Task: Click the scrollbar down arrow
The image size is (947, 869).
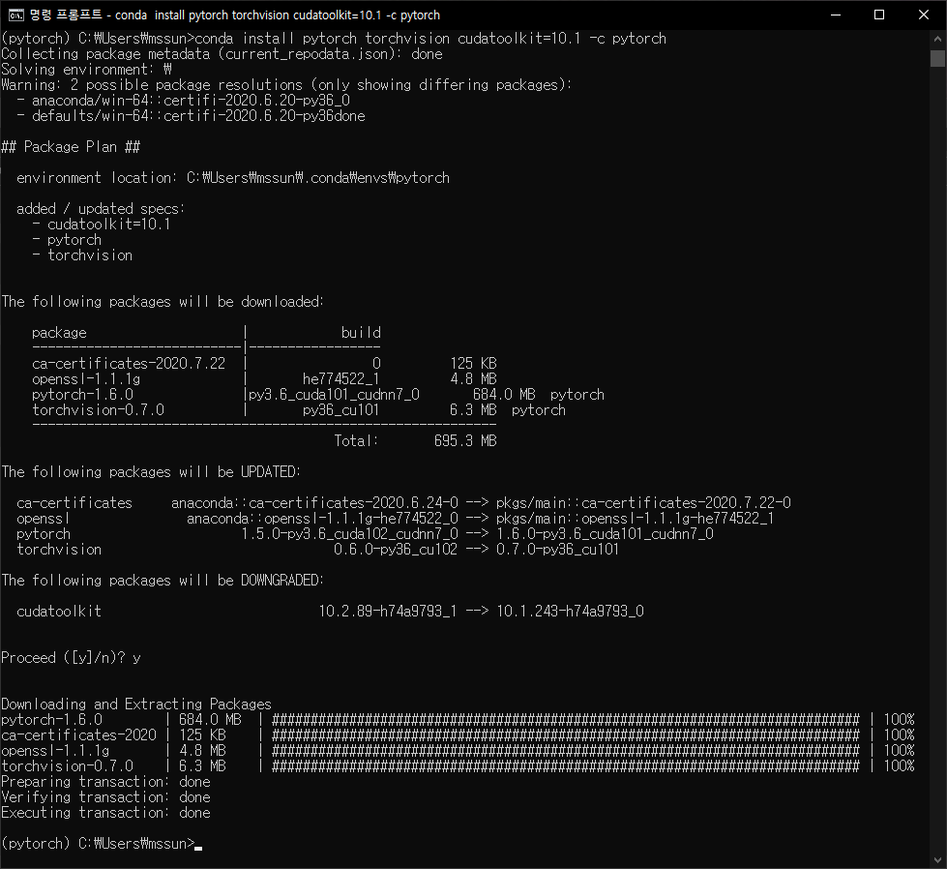Action: [x=937, y=859]
